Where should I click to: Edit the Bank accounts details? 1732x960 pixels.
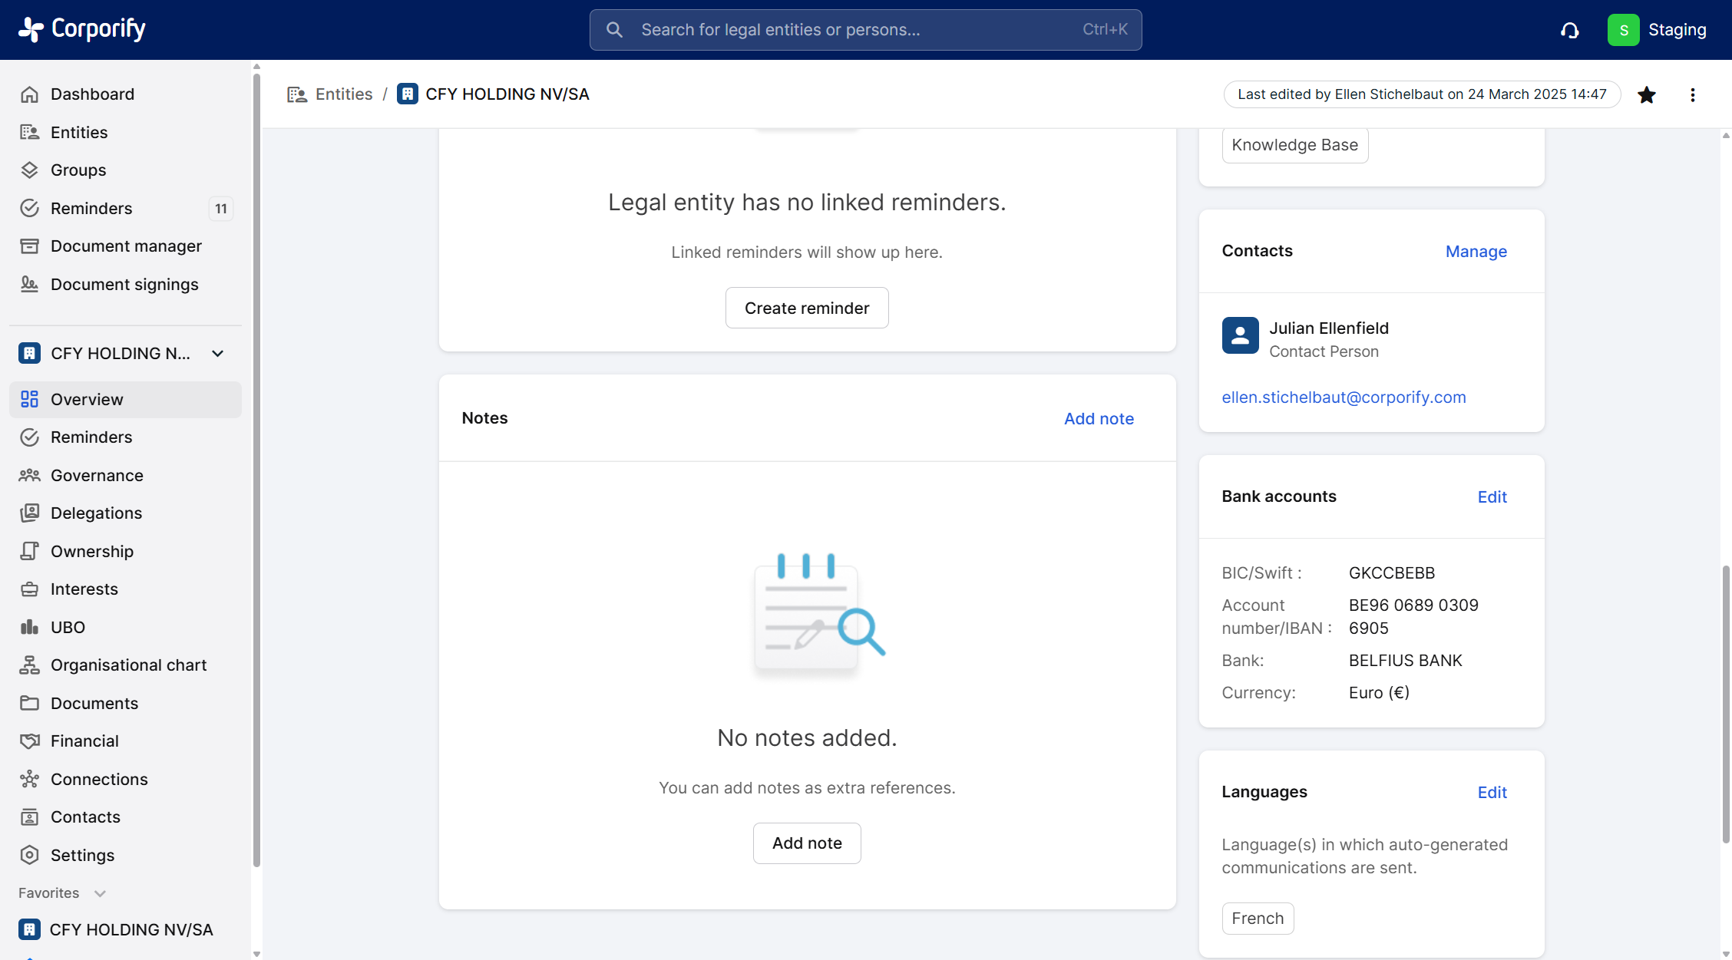click(x=1492, y=496)
